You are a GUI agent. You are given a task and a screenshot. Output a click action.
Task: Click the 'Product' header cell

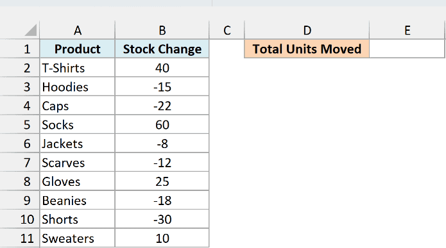pos(78,49)
